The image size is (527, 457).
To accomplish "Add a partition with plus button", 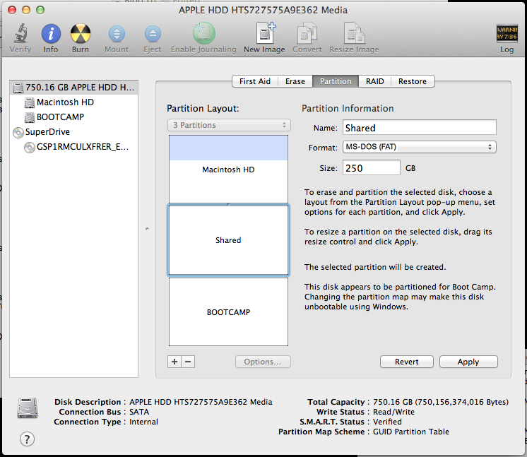I will click(x=174, y=362).
